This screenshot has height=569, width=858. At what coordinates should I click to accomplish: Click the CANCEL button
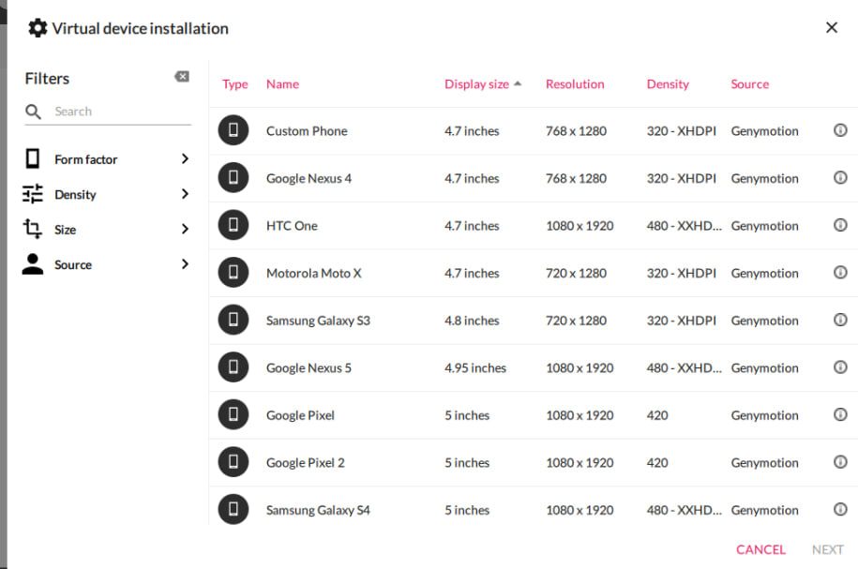coord(760,549)
